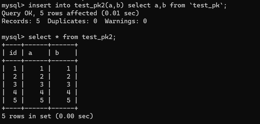Click the 'a' column value in row 4
This screenshot has height=124, width=260.
point(42,92)
